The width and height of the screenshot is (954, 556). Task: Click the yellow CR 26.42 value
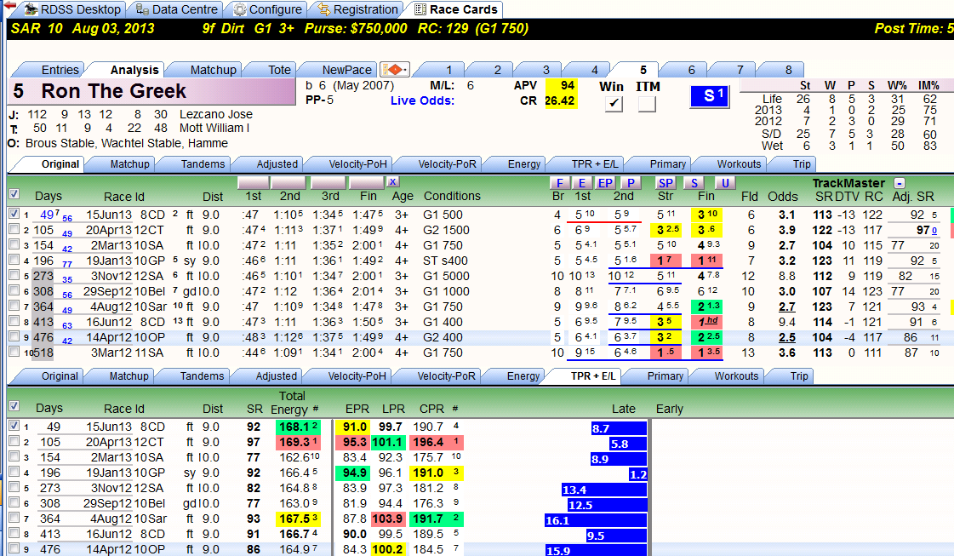(x=560, y=100)
